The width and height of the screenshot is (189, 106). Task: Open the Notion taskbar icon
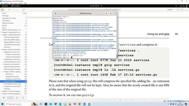click(46, 104)
